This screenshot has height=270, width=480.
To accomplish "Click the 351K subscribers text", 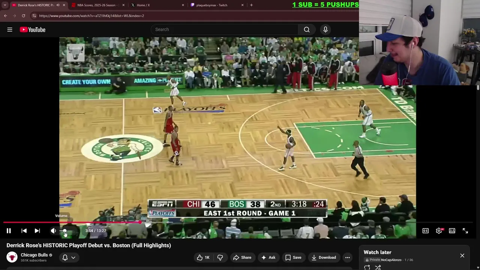I will (34, 260).
